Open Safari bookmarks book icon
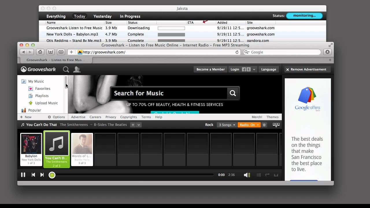The height and width of the screenshot is (208, 370). coord(61,52)
